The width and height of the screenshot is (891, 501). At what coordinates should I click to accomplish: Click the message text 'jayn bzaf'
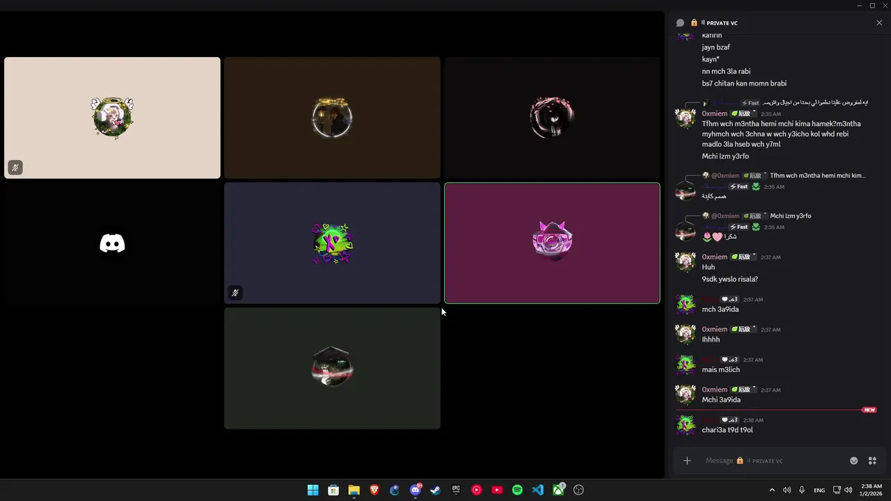click(x=716, y=47)
